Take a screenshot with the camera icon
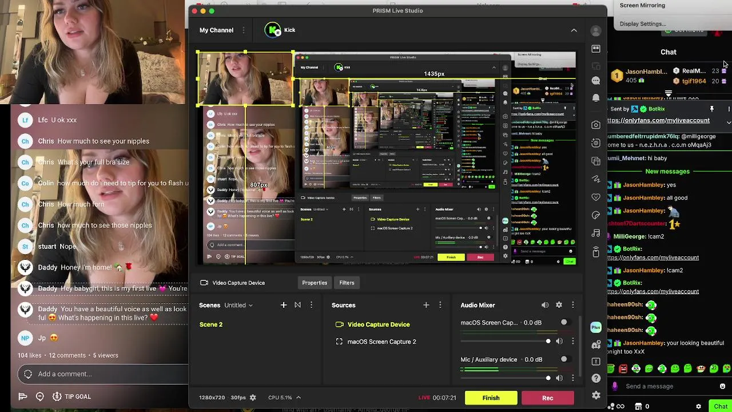 point(596,125)
